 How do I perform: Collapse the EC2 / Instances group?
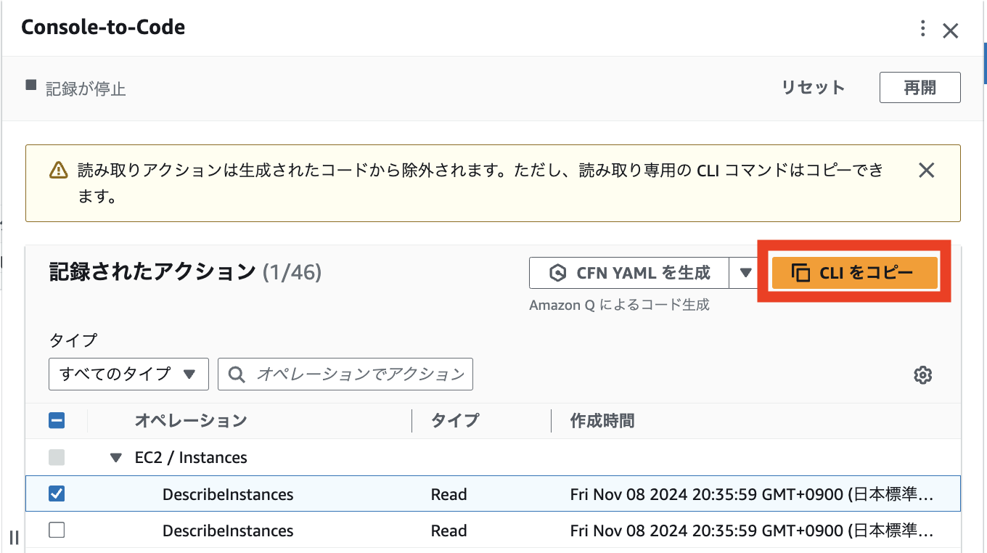[116, 457]
